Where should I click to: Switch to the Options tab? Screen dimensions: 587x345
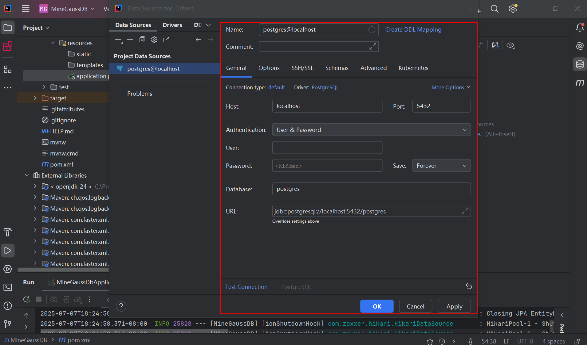pos(269,68)
